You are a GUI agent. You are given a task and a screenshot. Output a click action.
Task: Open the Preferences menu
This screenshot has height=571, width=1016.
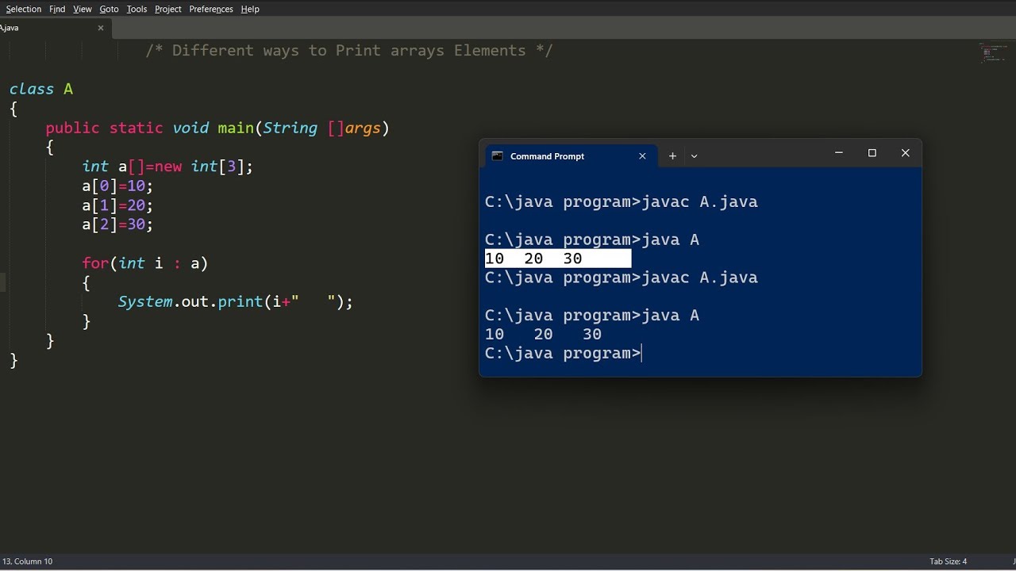click(211, 9)
